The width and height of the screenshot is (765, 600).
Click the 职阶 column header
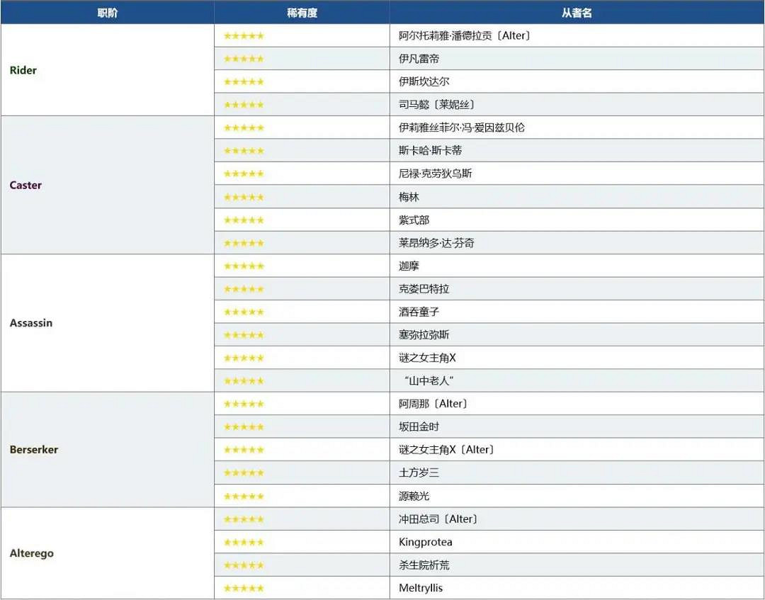coord(108,13)
